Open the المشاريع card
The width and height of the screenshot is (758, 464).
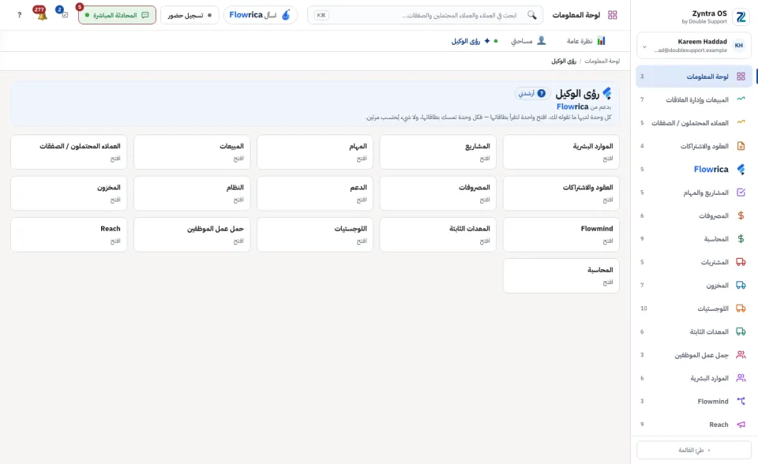coord(438,152)
